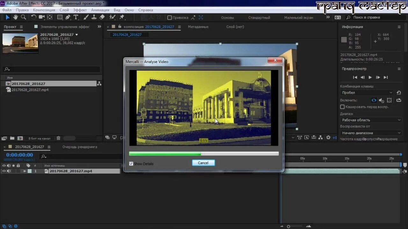This screenshot has width=408, height=229.
Task: Switch to Маленький экран workspace
Action: (299, 18)
